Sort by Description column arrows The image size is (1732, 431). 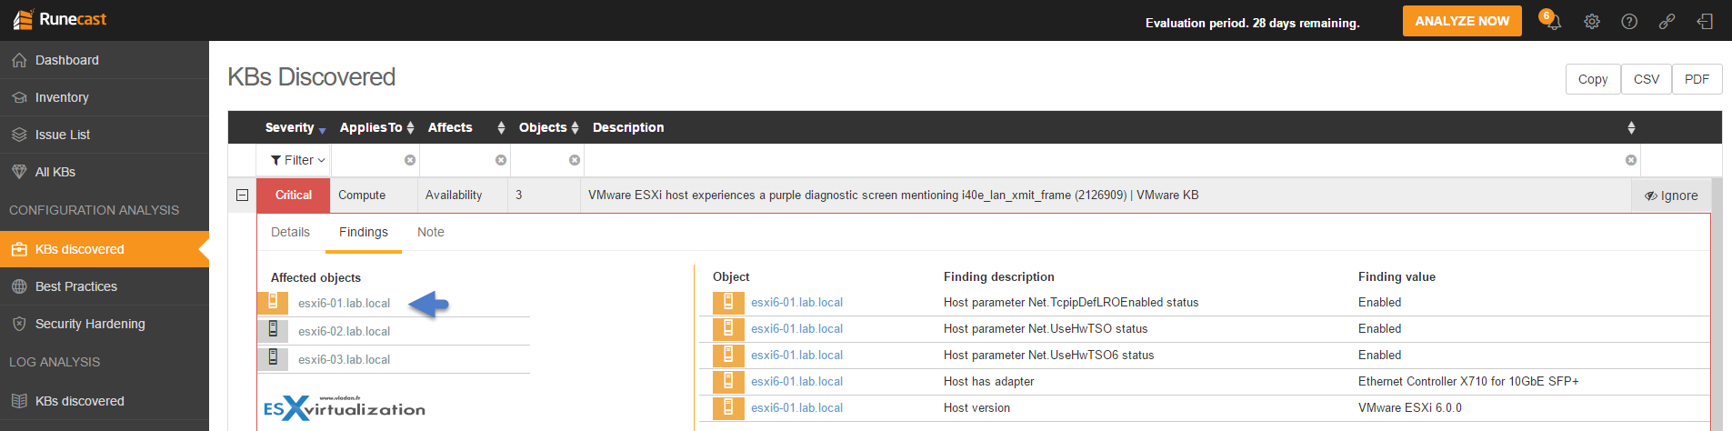pyautogui.click(x=1631, y=128)
